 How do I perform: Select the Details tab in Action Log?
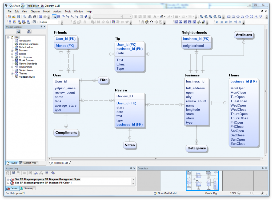12,188
